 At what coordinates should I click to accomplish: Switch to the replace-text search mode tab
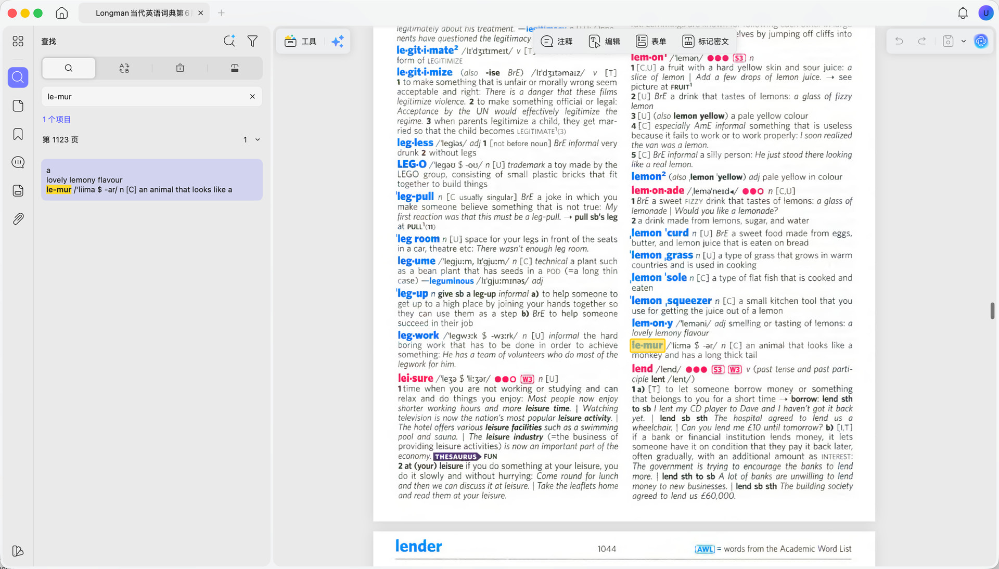pyautogui.click(x=124, y=68)
